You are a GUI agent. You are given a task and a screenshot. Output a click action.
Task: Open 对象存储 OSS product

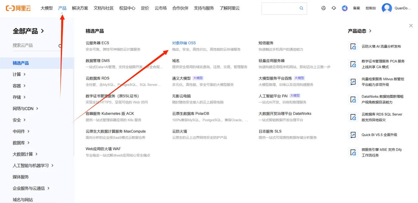tap(184, 43)
